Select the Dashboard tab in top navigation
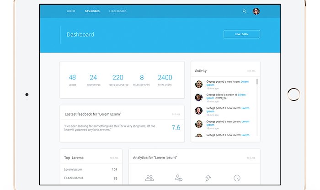The width and height of the screenshot is (320, 190). tap(92, 11)
